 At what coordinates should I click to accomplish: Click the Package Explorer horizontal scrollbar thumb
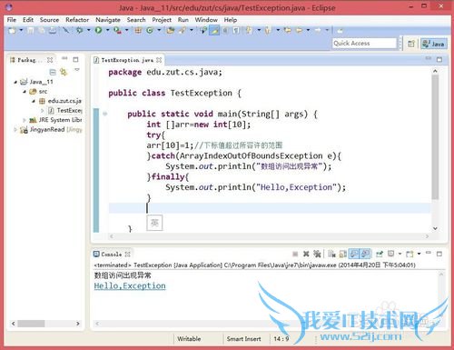(x=31, y=324)
